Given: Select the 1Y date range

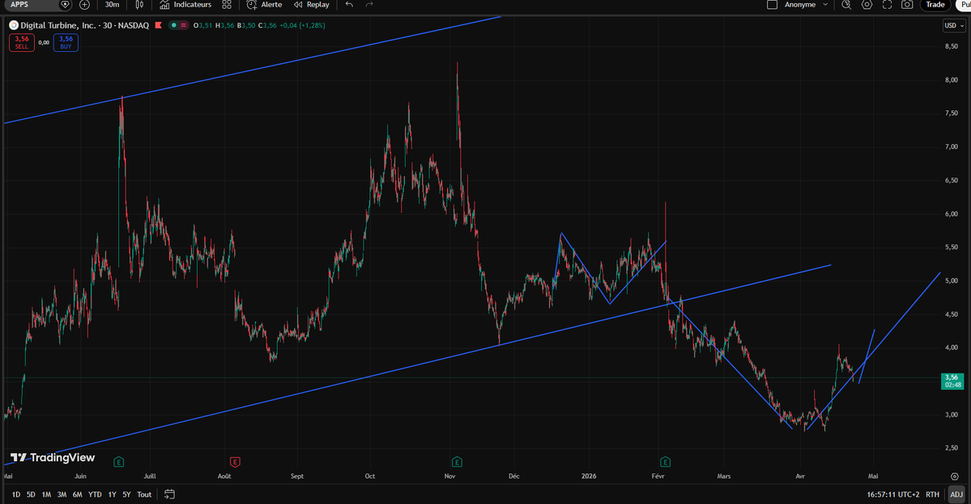Looking at the screenshot, I should coord(112,495).
